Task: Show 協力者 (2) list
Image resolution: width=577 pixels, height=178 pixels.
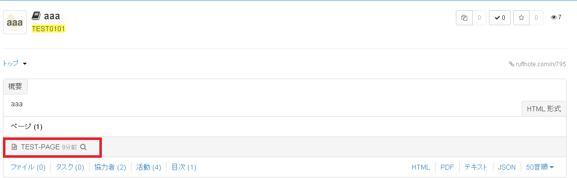Action: [110, 167]
